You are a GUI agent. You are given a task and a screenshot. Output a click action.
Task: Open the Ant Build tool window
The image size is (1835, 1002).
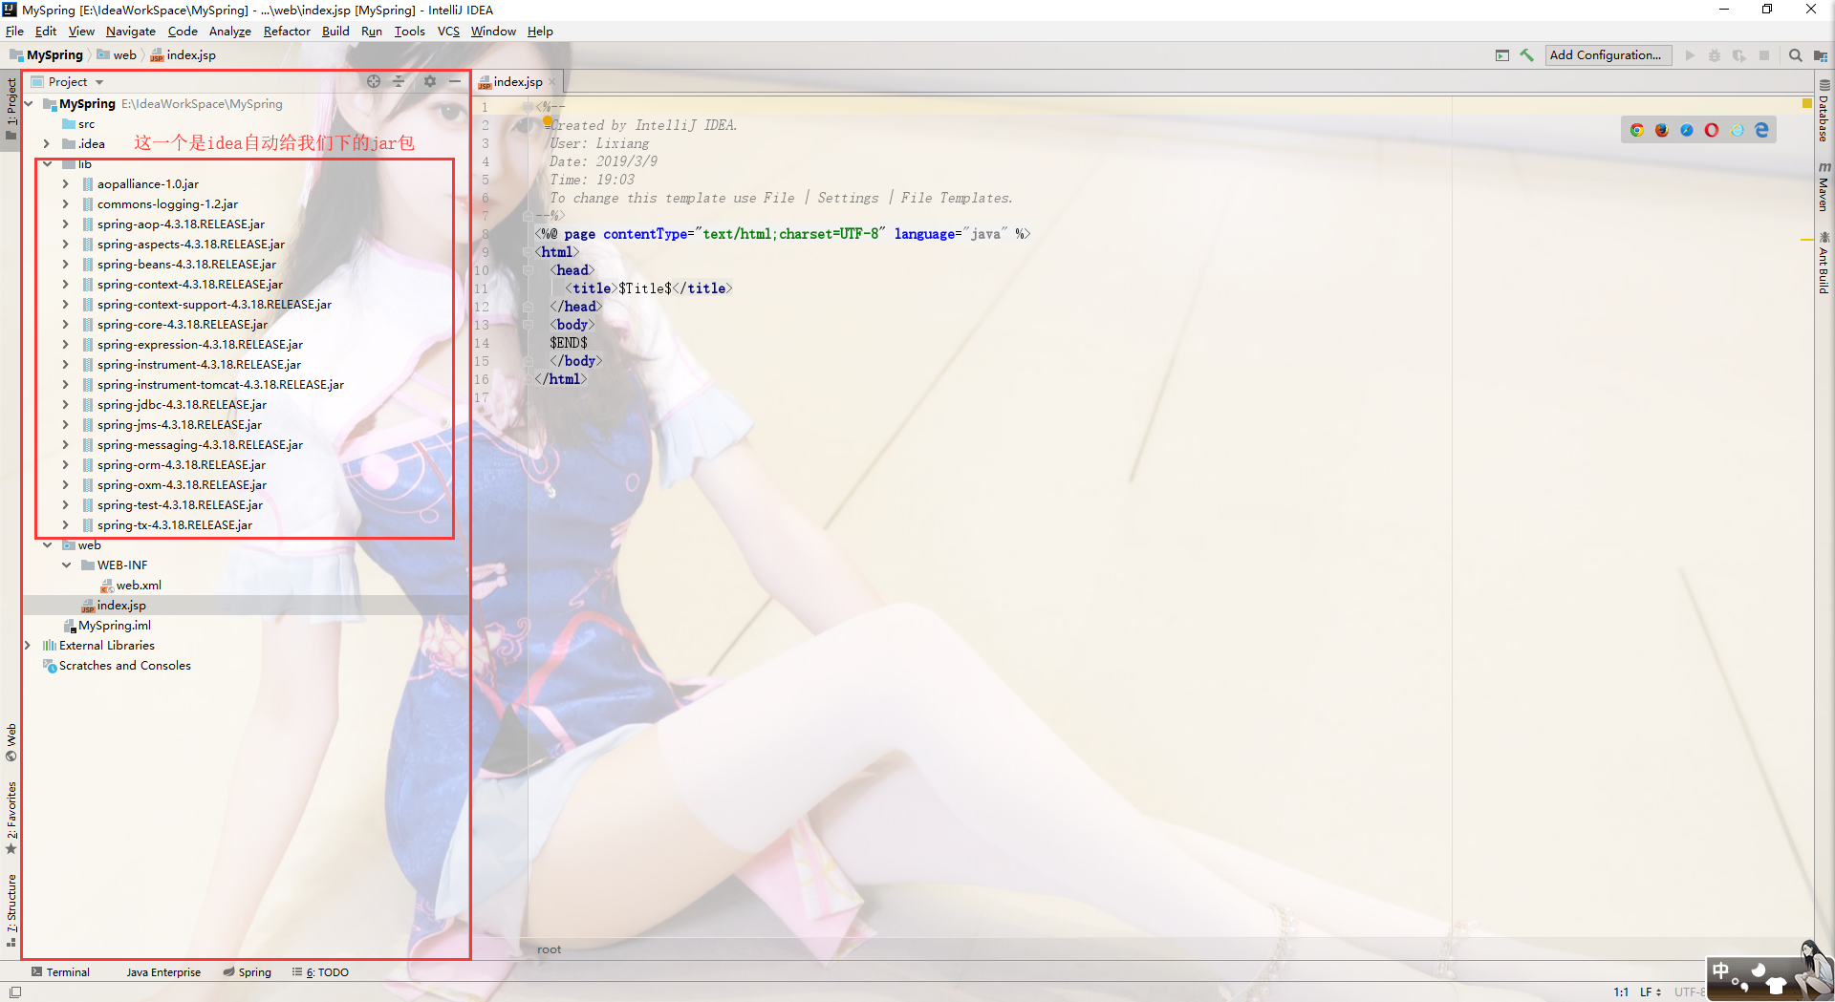tap(1824, 263)
